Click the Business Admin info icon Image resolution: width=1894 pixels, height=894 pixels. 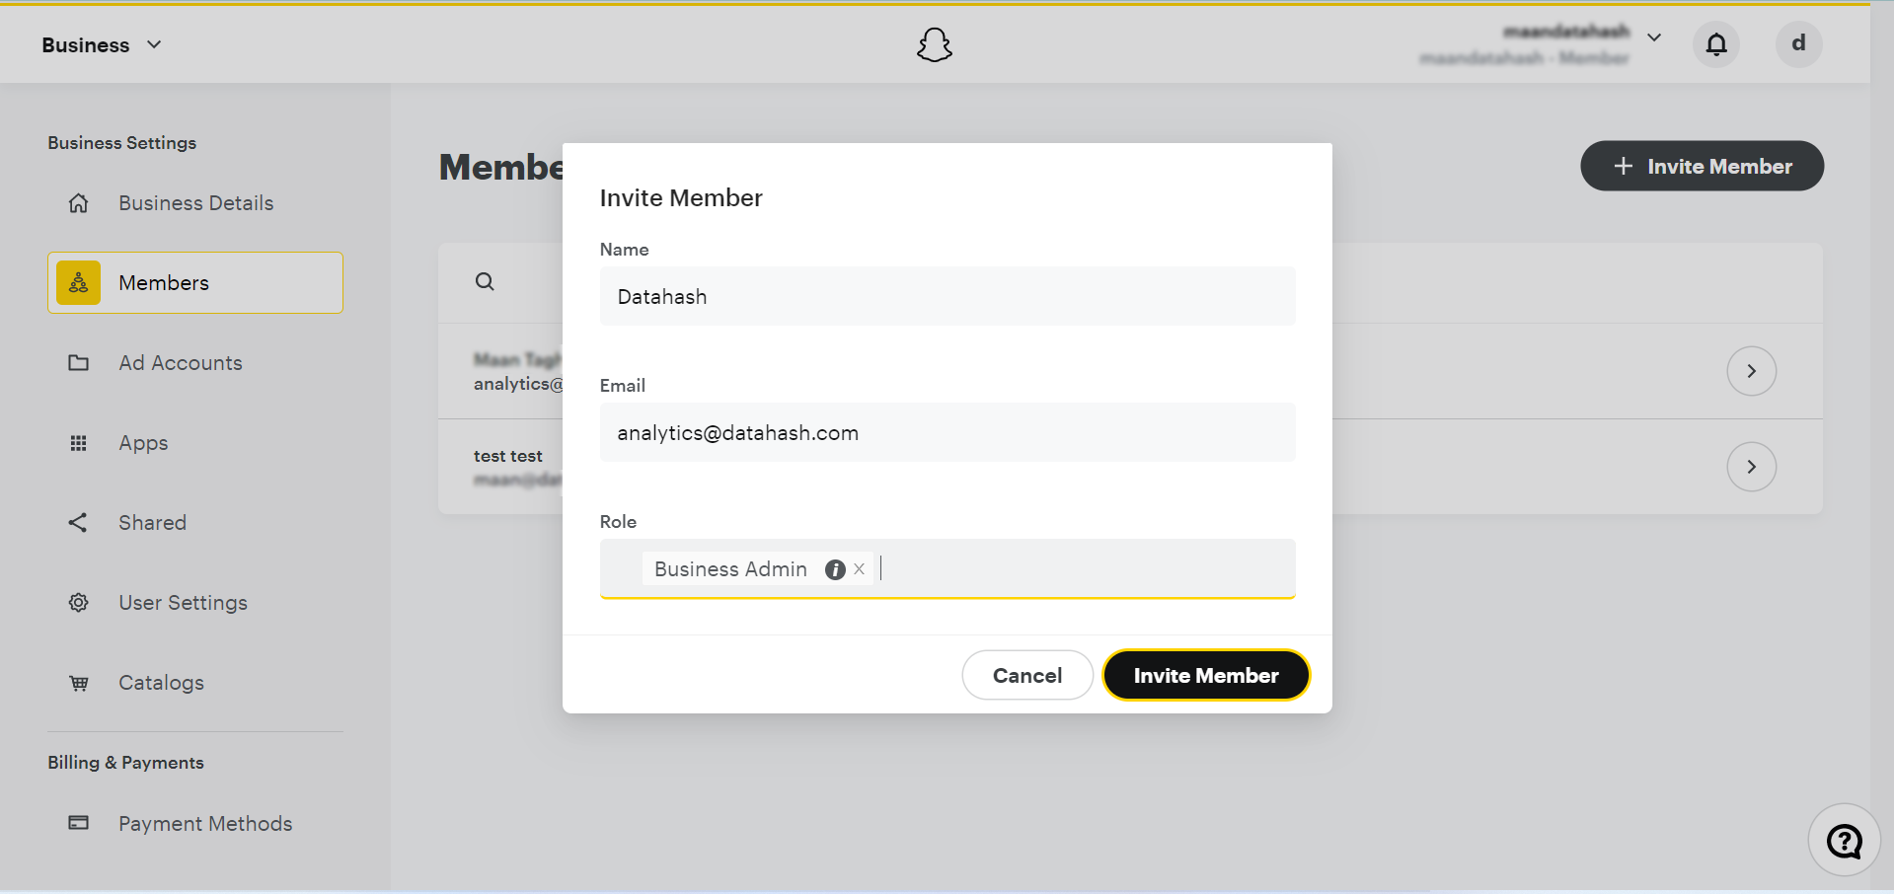point(835,569)
